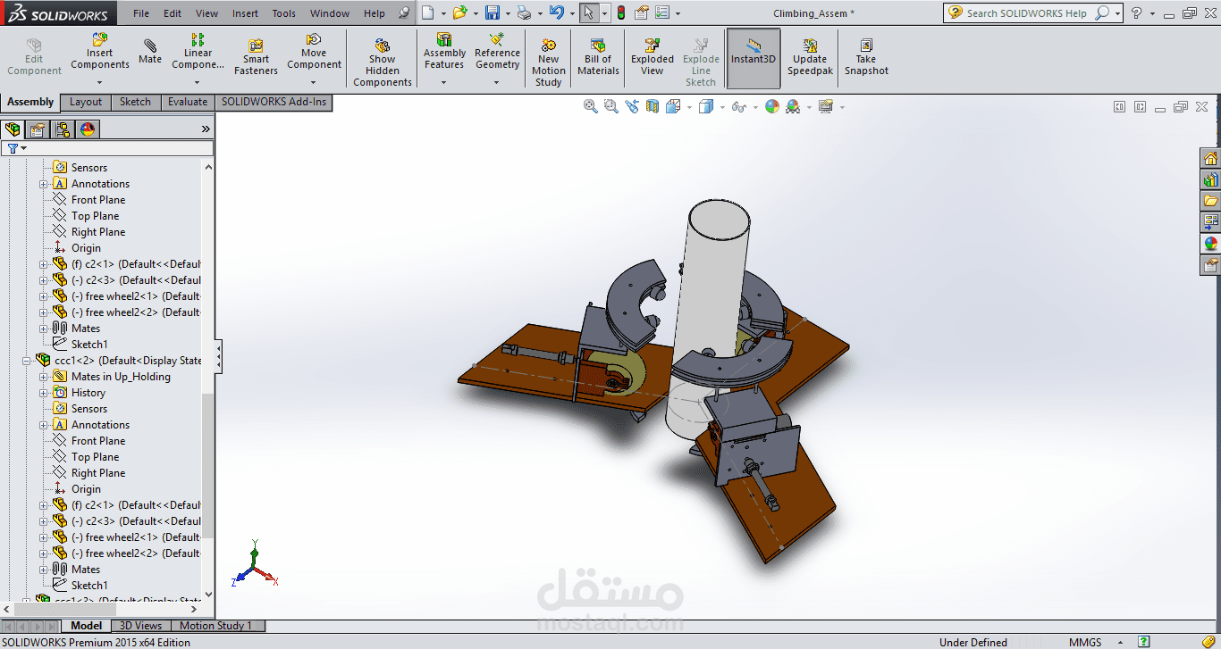Switch to the ConfigurationManager tab icon
This screenshot has width=1221, height=649.
[x=62, y=129]
